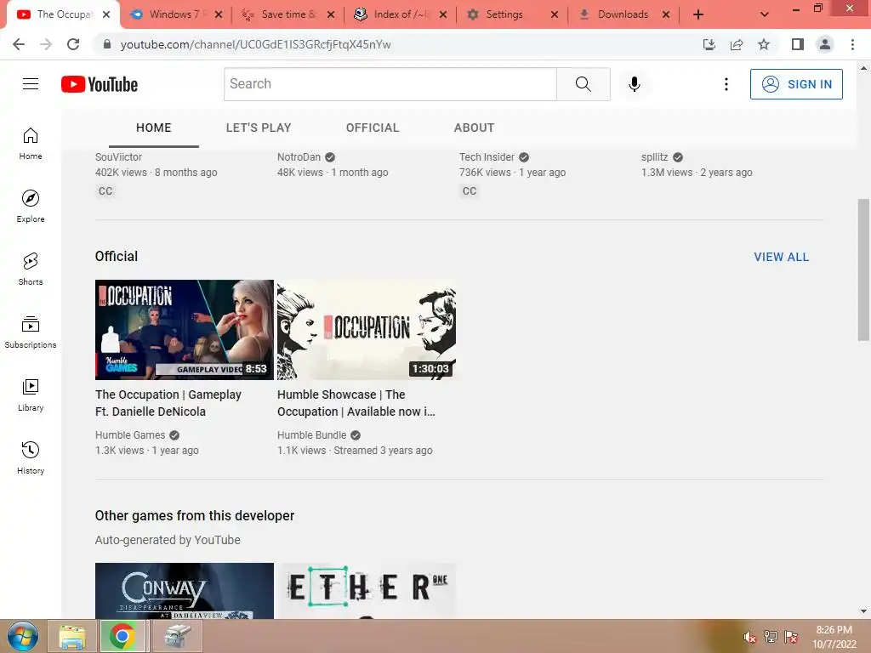The image size is (871, 653).
Task: Open File Explorer from the taskbar
Action: [x=72, y=636]
